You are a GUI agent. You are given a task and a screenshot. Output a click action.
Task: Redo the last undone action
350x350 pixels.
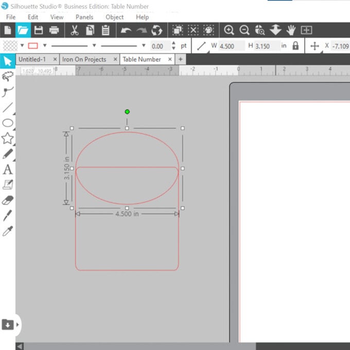[142, 30]
